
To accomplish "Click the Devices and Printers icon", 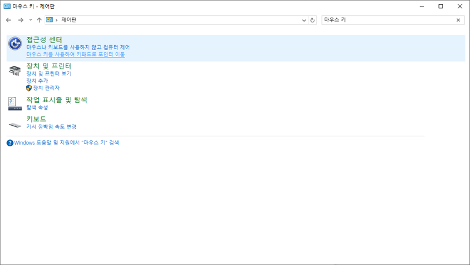I will pyautogui.click(x=15, y=71).
